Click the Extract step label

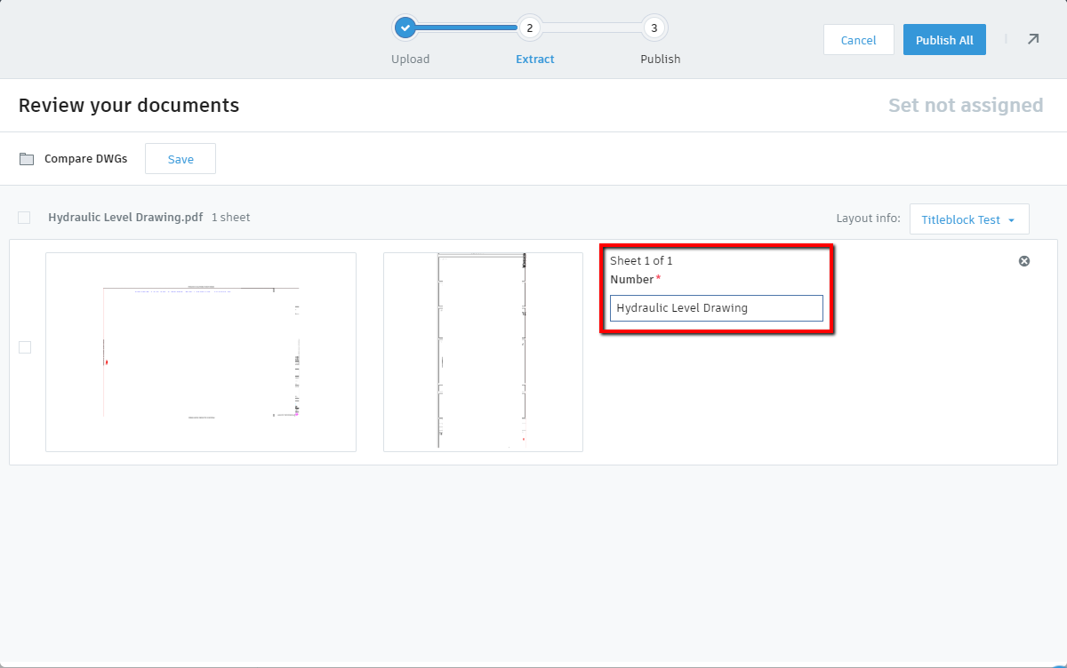point(535,60)
